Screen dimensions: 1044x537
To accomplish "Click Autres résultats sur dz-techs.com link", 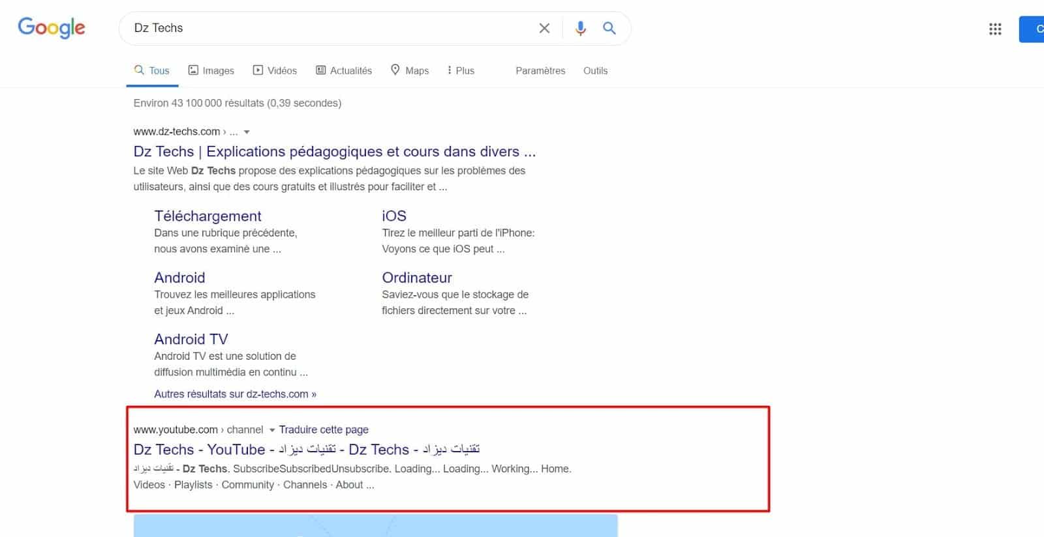I will point(235,394).
